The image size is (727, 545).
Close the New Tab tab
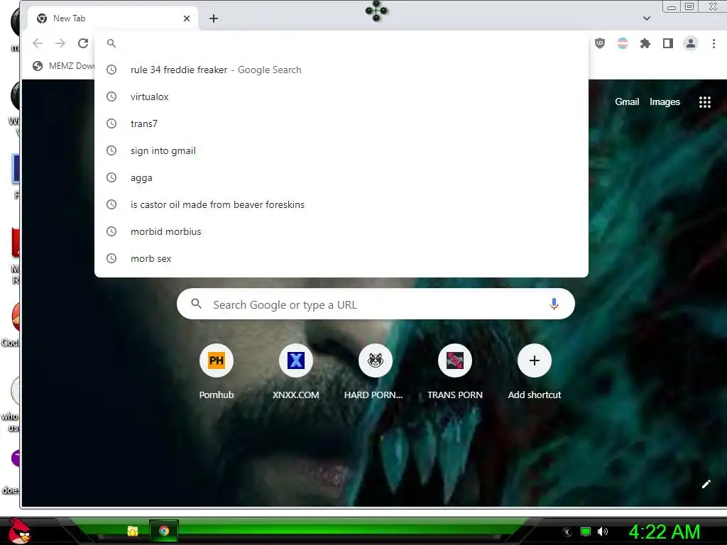187,18
